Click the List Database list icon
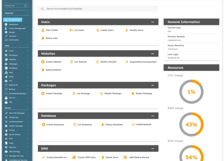The image size is (224, 161). (74, 124)
